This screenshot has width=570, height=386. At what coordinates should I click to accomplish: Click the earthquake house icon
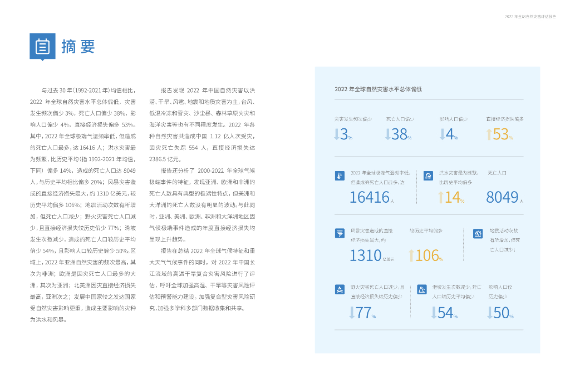point(478,233)
